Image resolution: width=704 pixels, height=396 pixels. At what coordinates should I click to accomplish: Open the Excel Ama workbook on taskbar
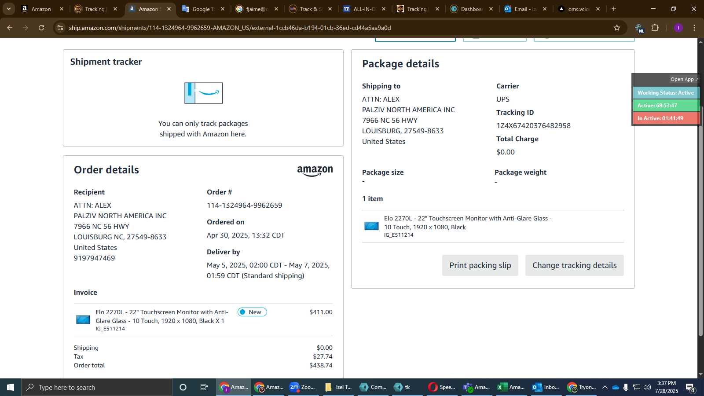511,387
